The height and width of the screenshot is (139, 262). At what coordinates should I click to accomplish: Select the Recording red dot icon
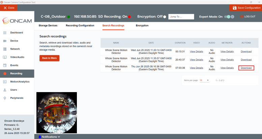click(5, 74)
